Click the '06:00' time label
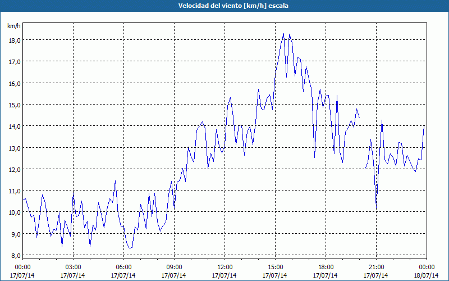449x281 pixels. click(x=123, y=268)
